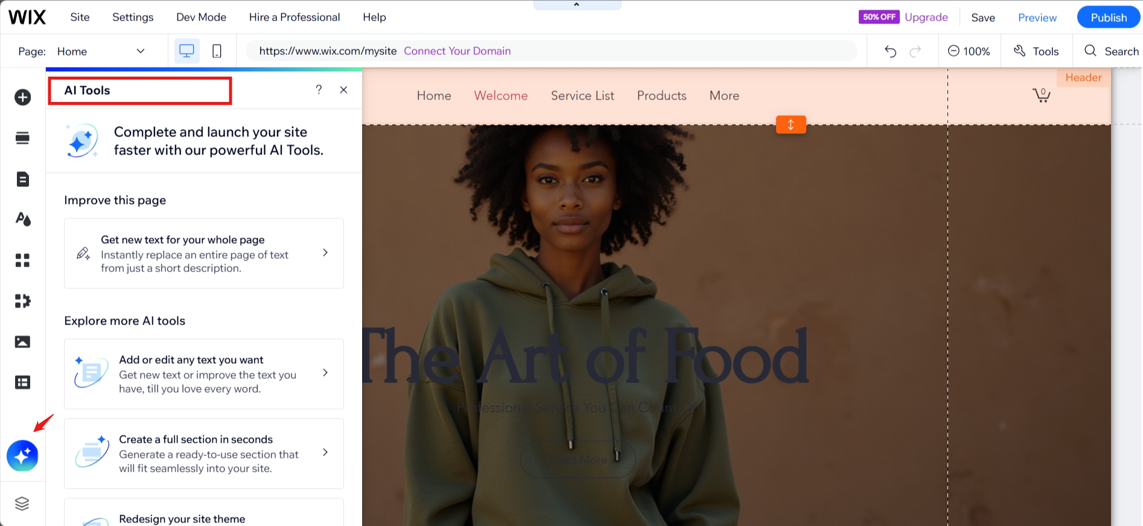This screenshot has width=1143, height=526.
Task: Select Welcome in the site navigation
Action: click(501, 95)
